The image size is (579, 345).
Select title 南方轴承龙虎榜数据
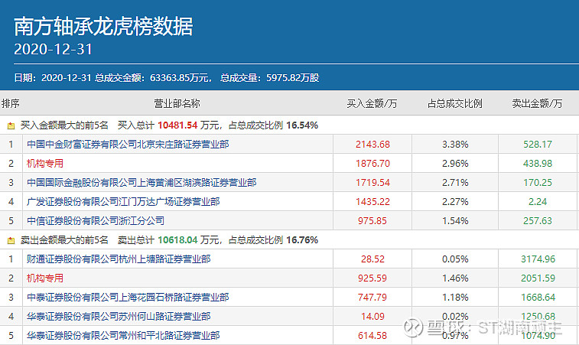103,26
